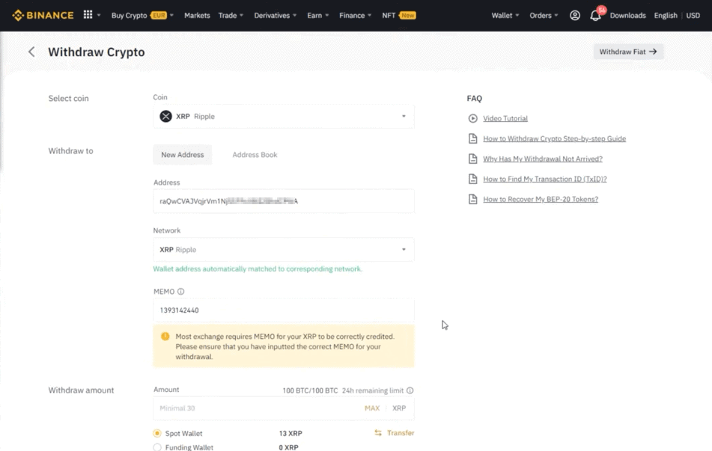Click document icon beside Transaction ID question
Screen dimensions: 712x451
(472, 179)
